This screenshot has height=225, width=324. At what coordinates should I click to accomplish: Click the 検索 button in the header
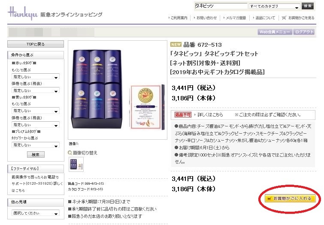[307, 6]
